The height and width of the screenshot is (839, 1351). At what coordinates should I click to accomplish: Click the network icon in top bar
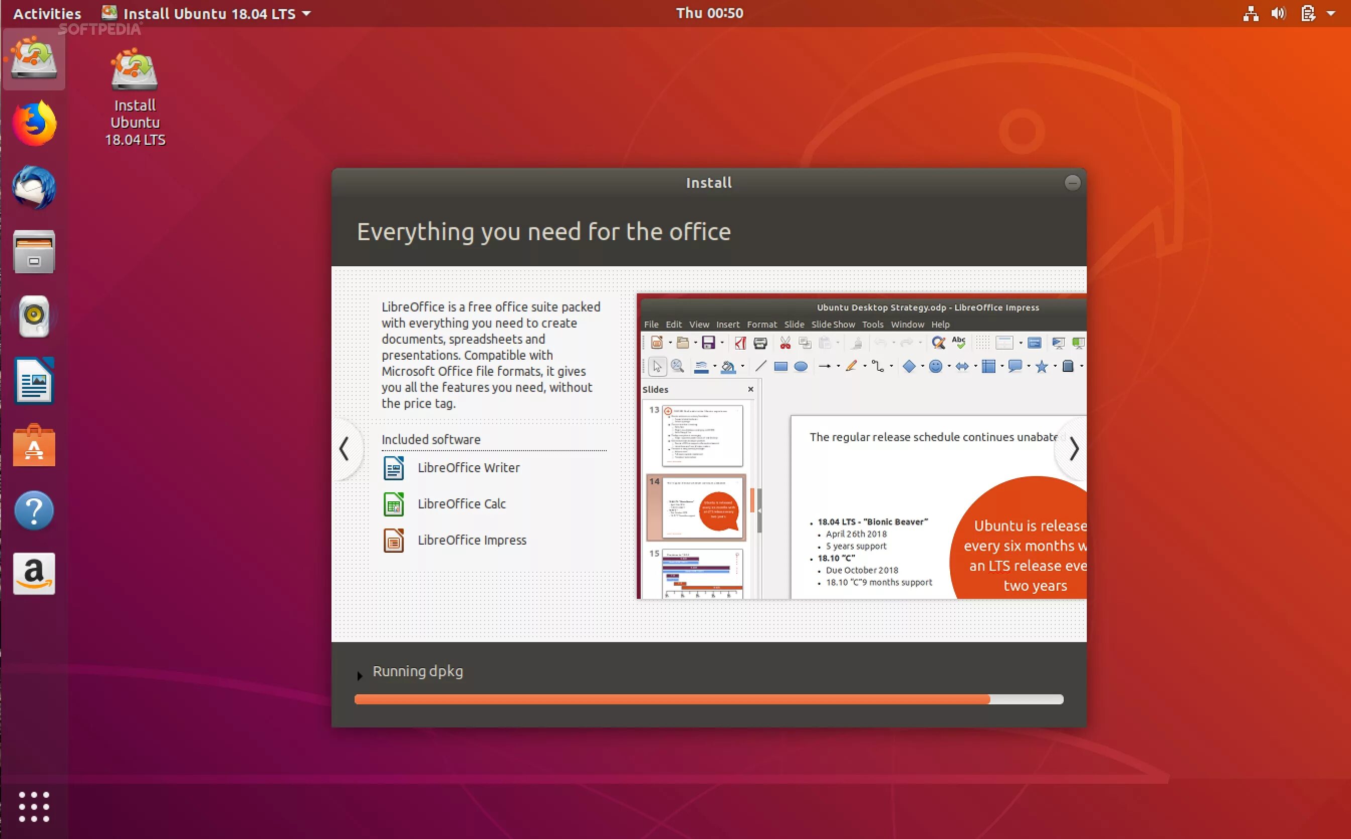pyautogui.click(x=1250, y=14)
